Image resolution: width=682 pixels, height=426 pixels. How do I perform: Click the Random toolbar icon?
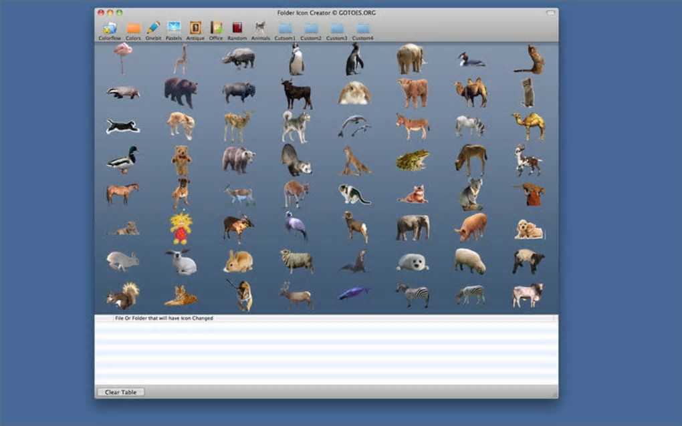237,29
